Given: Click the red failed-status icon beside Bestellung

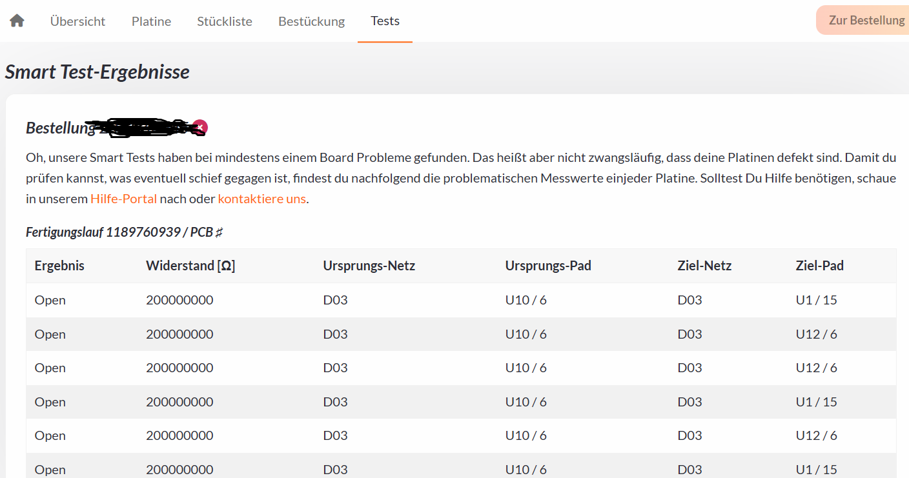Looking at the screenshot, I should [x=200, y=127].
